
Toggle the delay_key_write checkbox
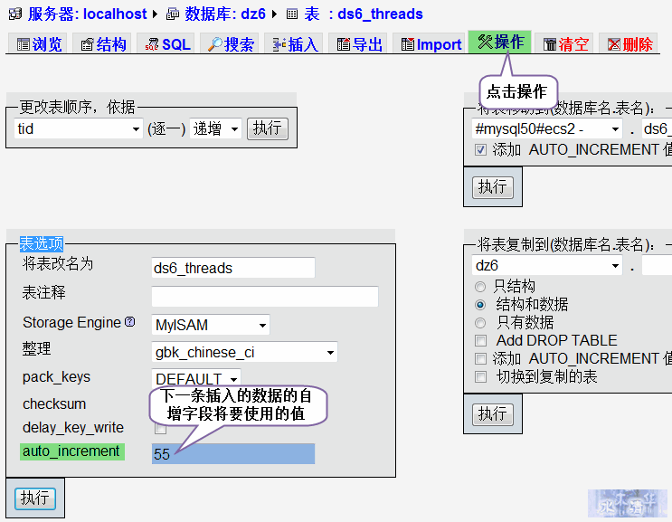pos(160,428)
